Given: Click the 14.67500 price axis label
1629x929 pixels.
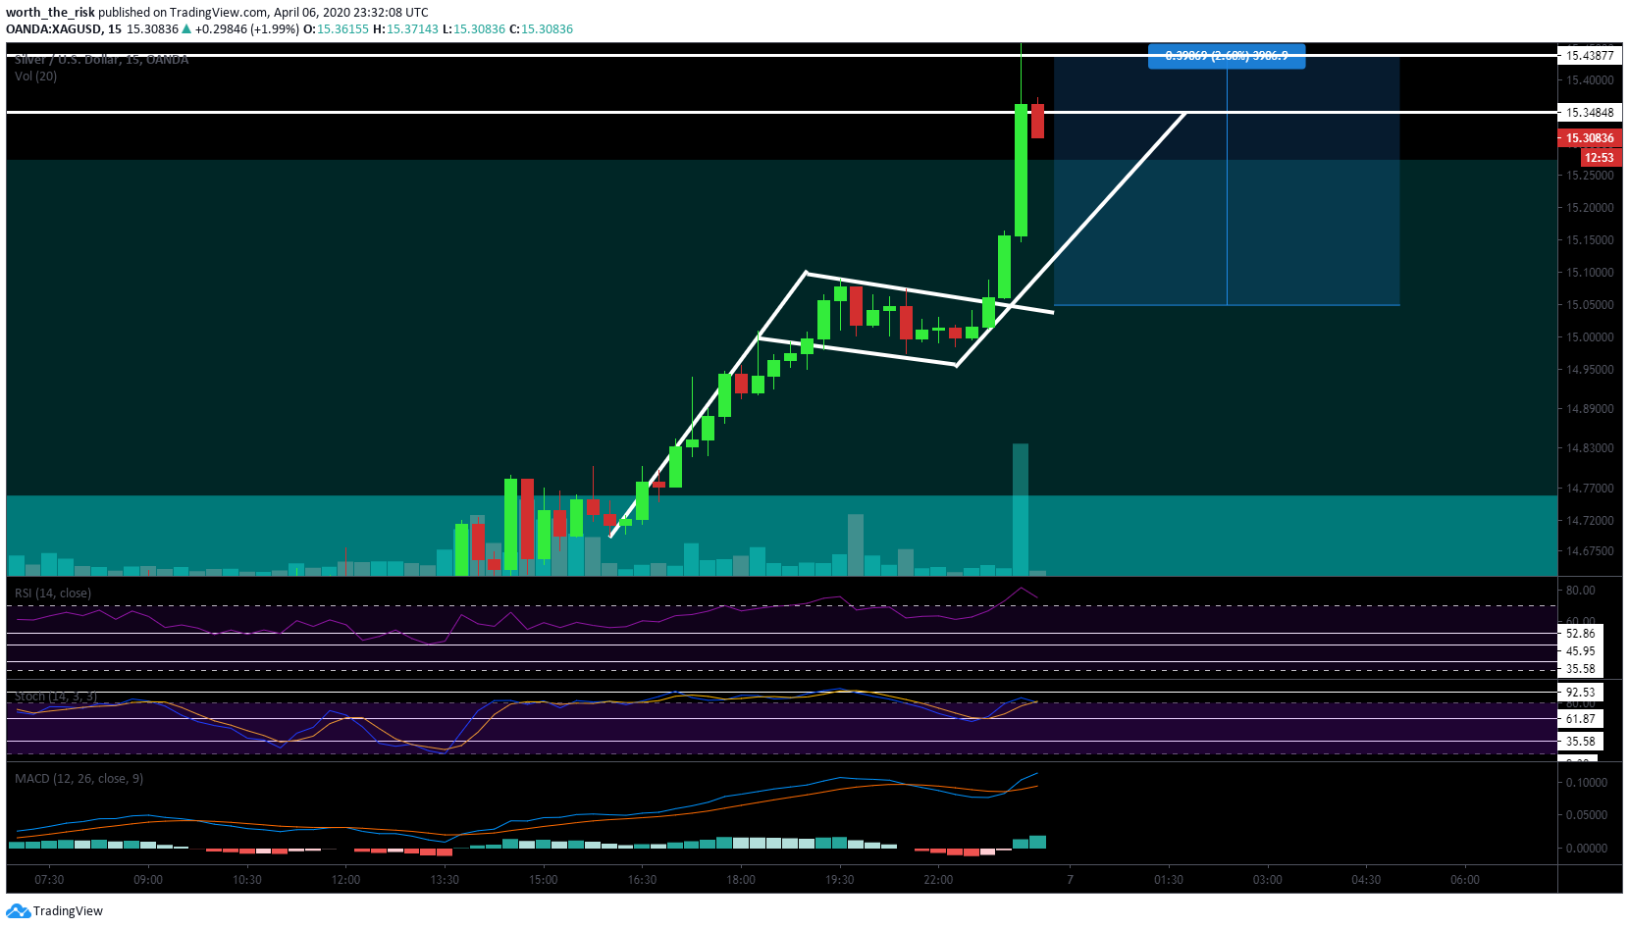Looking at the screenshot, I should (x=1590, y=551).
